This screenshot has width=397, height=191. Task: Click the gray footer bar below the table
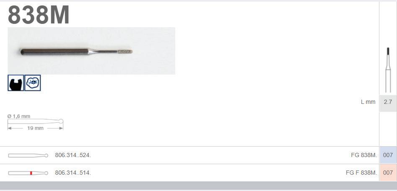(199, 186)
